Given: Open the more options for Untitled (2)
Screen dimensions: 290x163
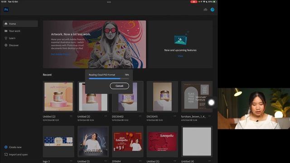Looking at the screenshot, I should pos(71,116).
